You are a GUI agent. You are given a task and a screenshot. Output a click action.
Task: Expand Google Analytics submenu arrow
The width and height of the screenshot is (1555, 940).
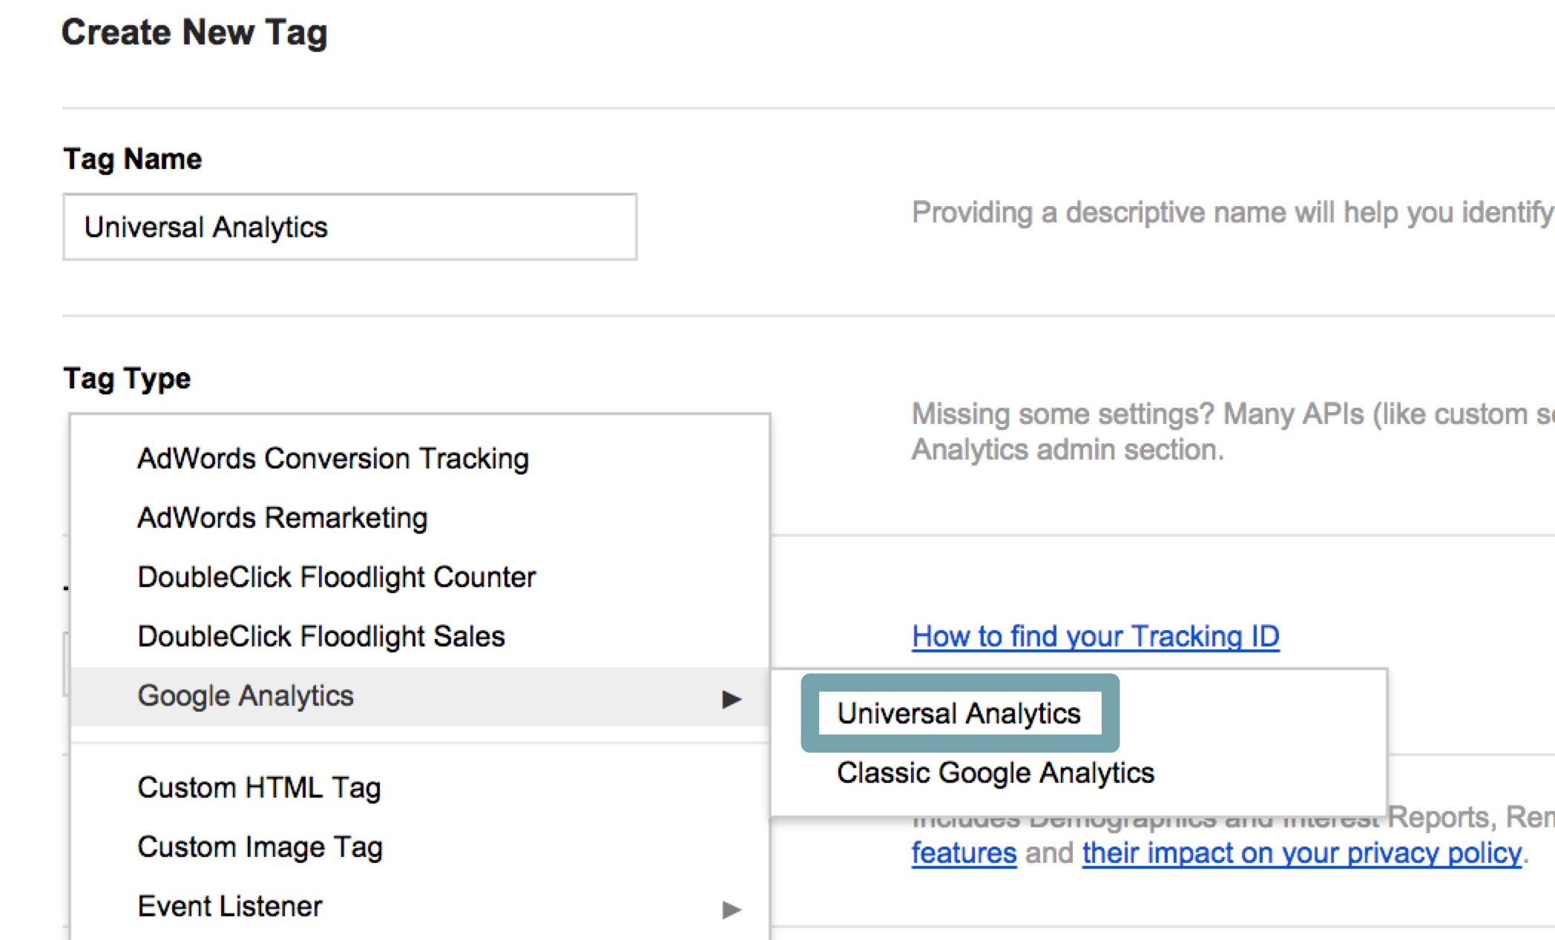[x=732, y=699]
